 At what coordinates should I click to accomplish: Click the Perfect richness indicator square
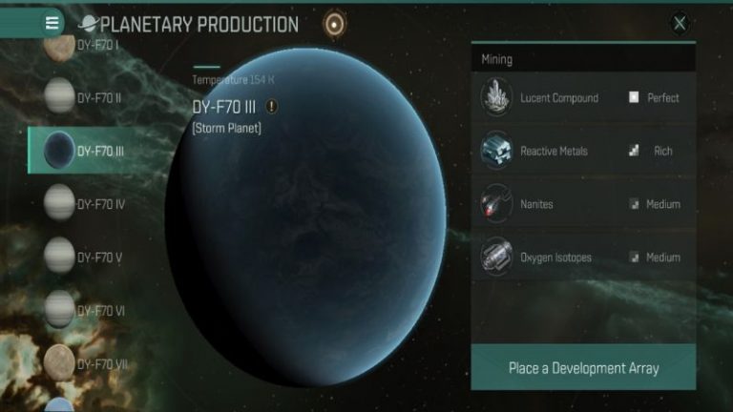634,97
